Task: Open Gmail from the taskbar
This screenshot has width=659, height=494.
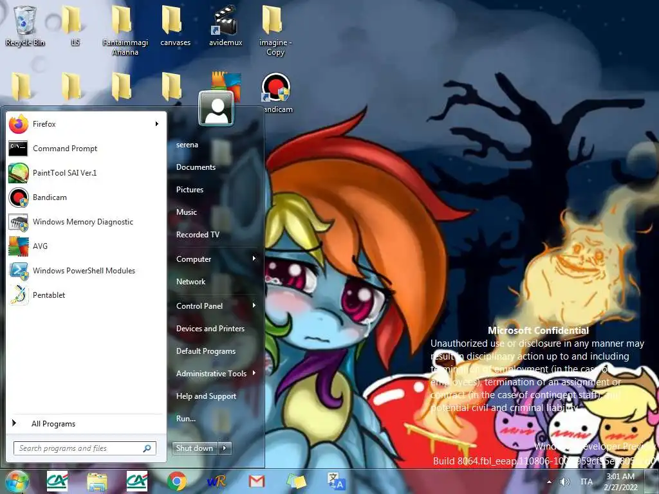Action: [x=256, y=481]
